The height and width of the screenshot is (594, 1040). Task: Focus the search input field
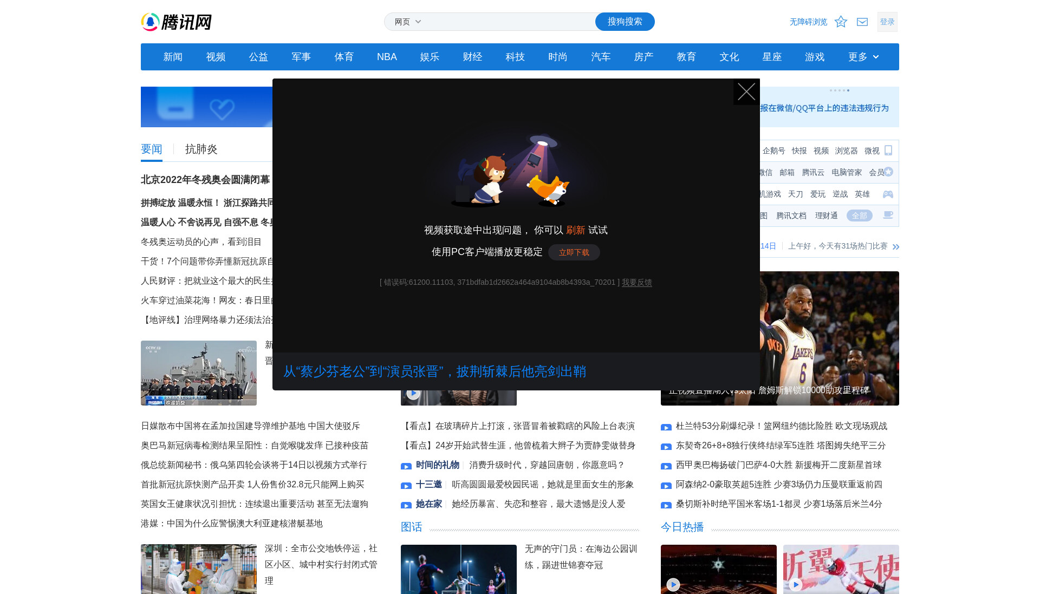coord(509,22)
